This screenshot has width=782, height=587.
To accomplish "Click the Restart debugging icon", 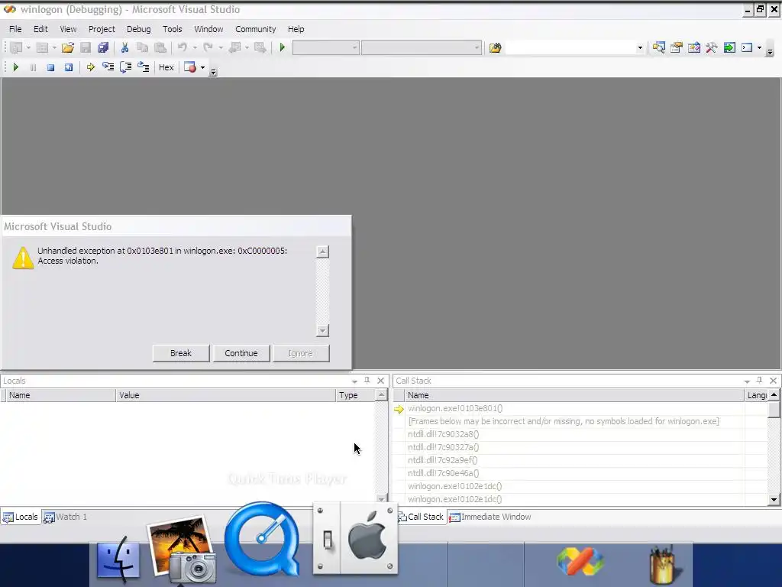I will coord(68,67).
